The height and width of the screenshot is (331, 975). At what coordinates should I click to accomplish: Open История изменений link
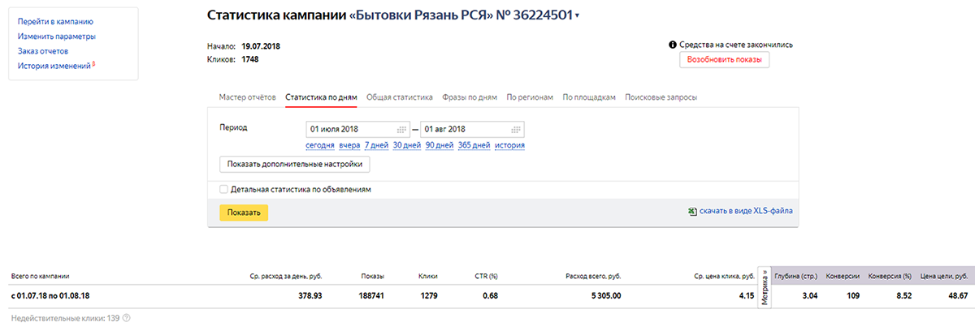[x=54, y=66]
